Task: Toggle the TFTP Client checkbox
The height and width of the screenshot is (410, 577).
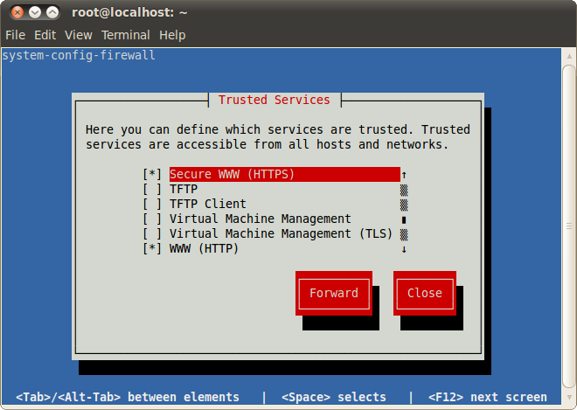Action: tap(152, 204)
